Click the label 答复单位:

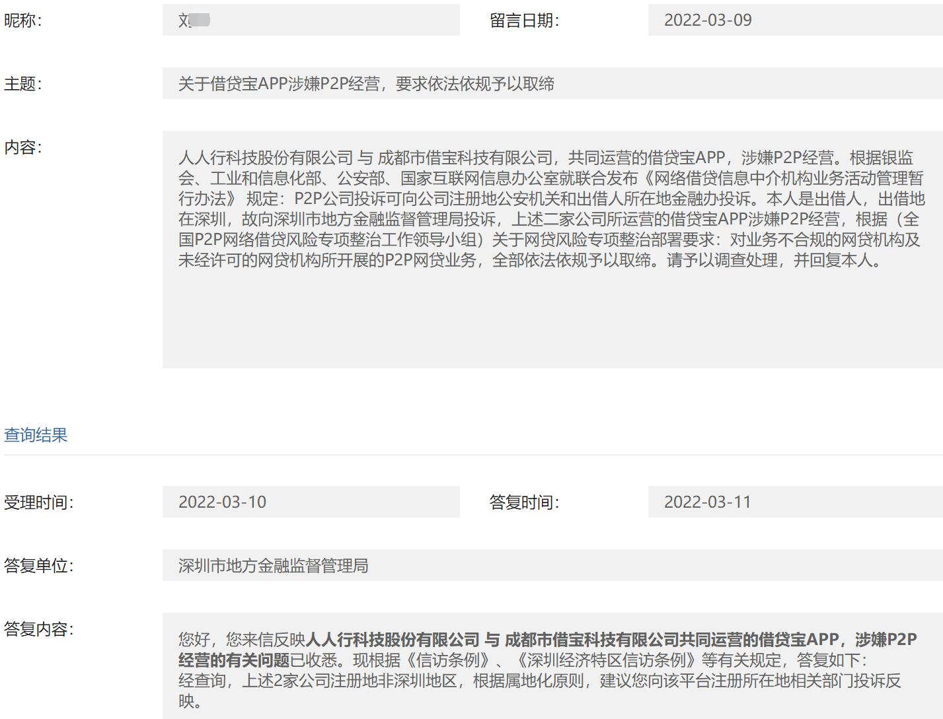point(39,566)
